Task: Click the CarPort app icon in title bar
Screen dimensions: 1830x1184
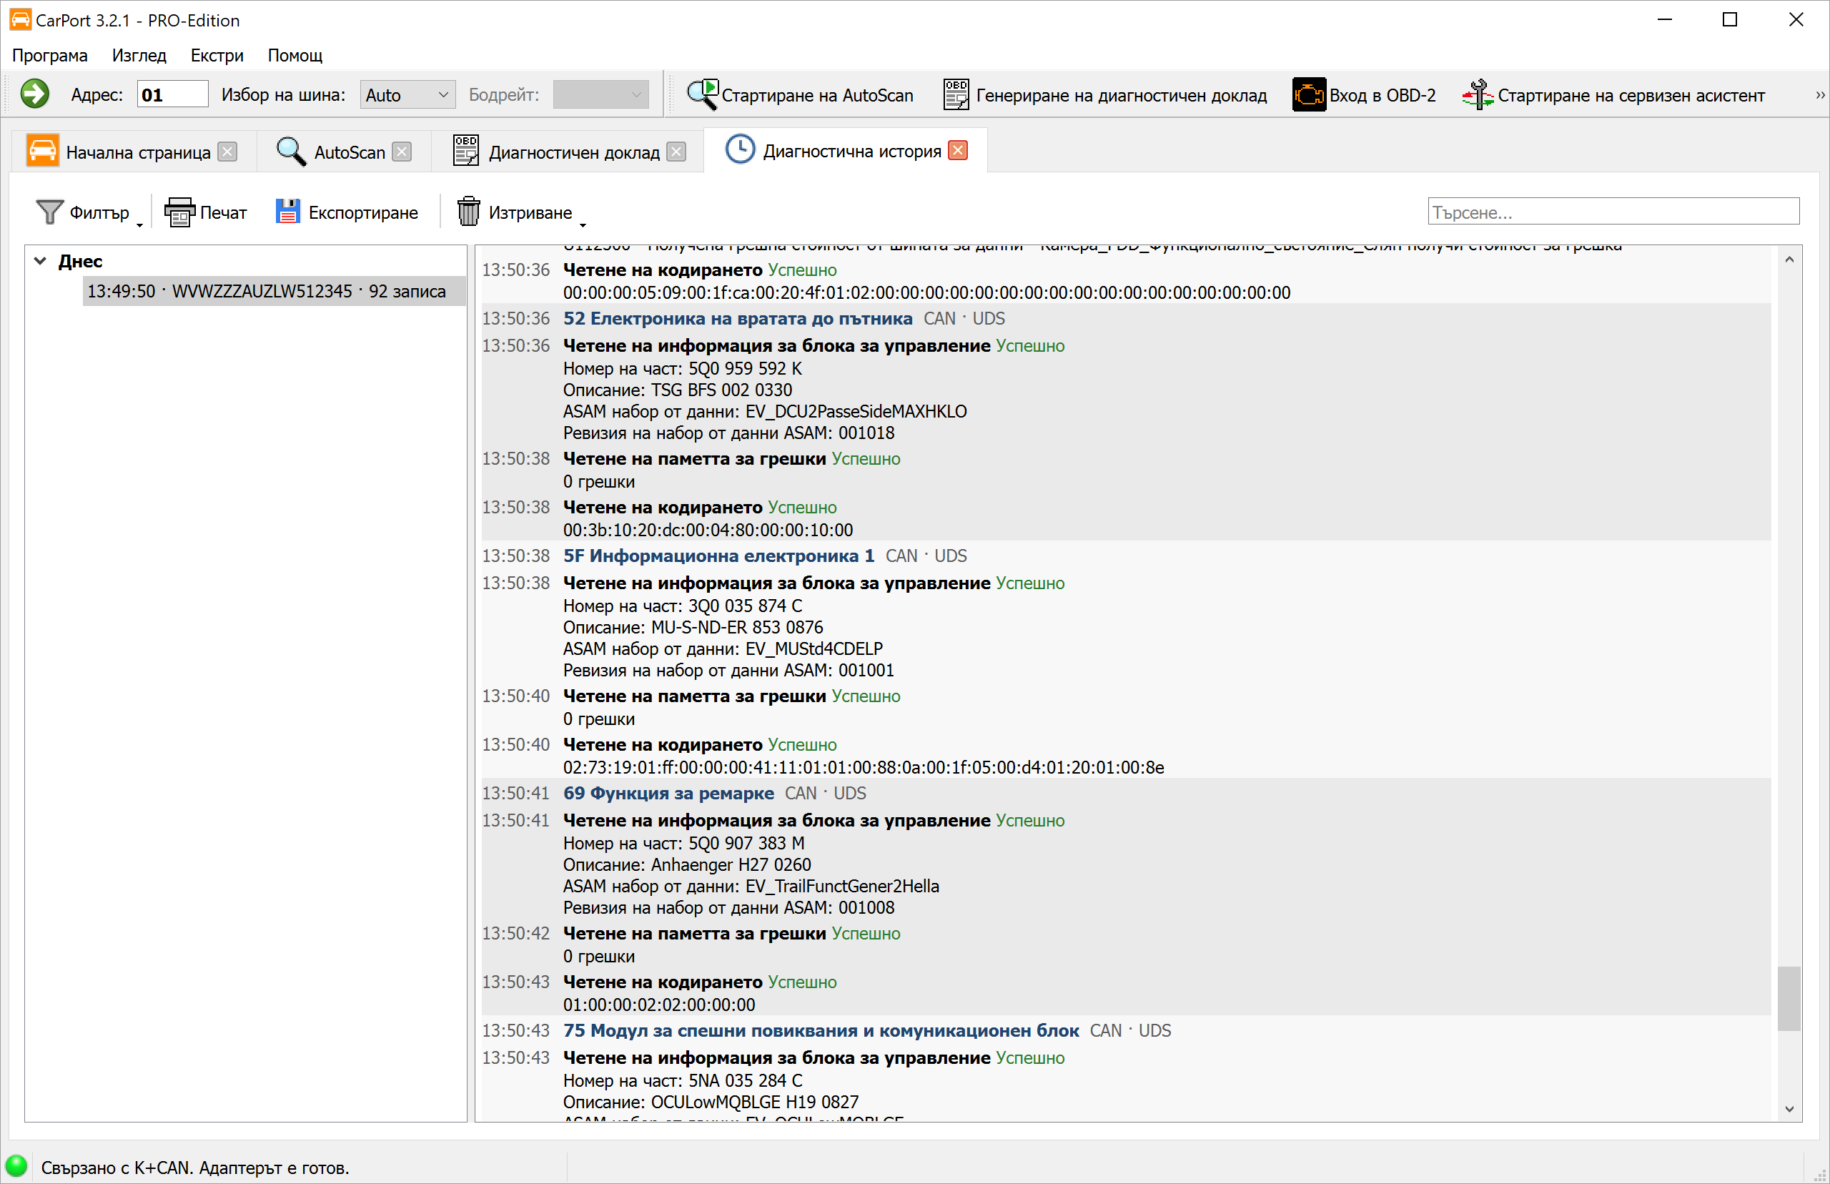Action: (21, 19)
